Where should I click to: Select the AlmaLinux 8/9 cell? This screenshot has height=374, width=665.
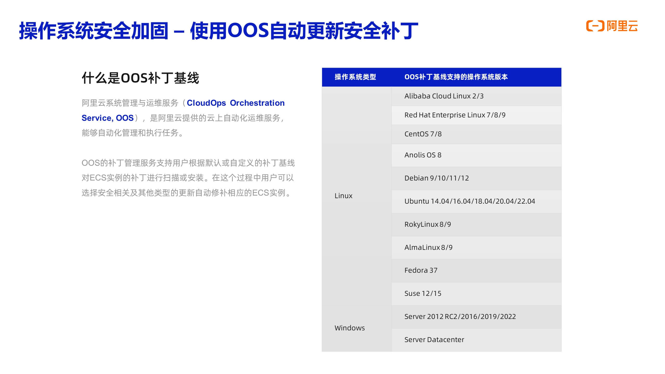(x=476, y=248)
